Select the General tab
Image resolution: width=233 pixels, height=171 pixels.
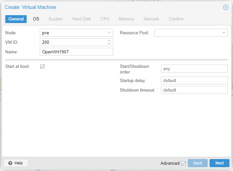(16, 19)
